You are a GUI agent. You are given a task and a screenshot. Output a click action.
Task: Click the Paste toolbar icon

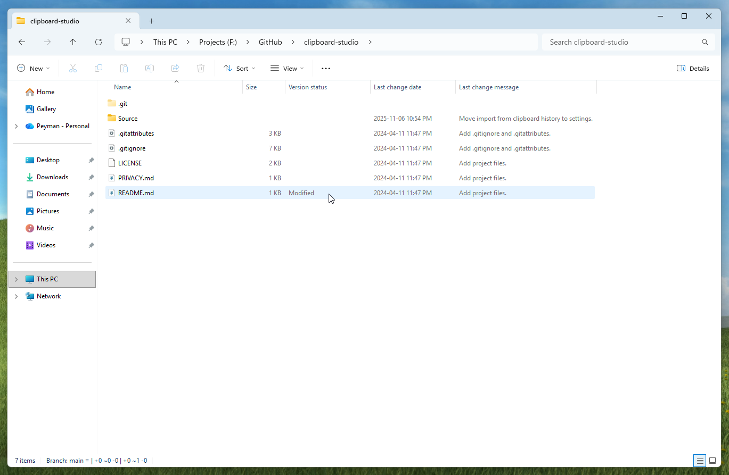[x=124, y=68]
